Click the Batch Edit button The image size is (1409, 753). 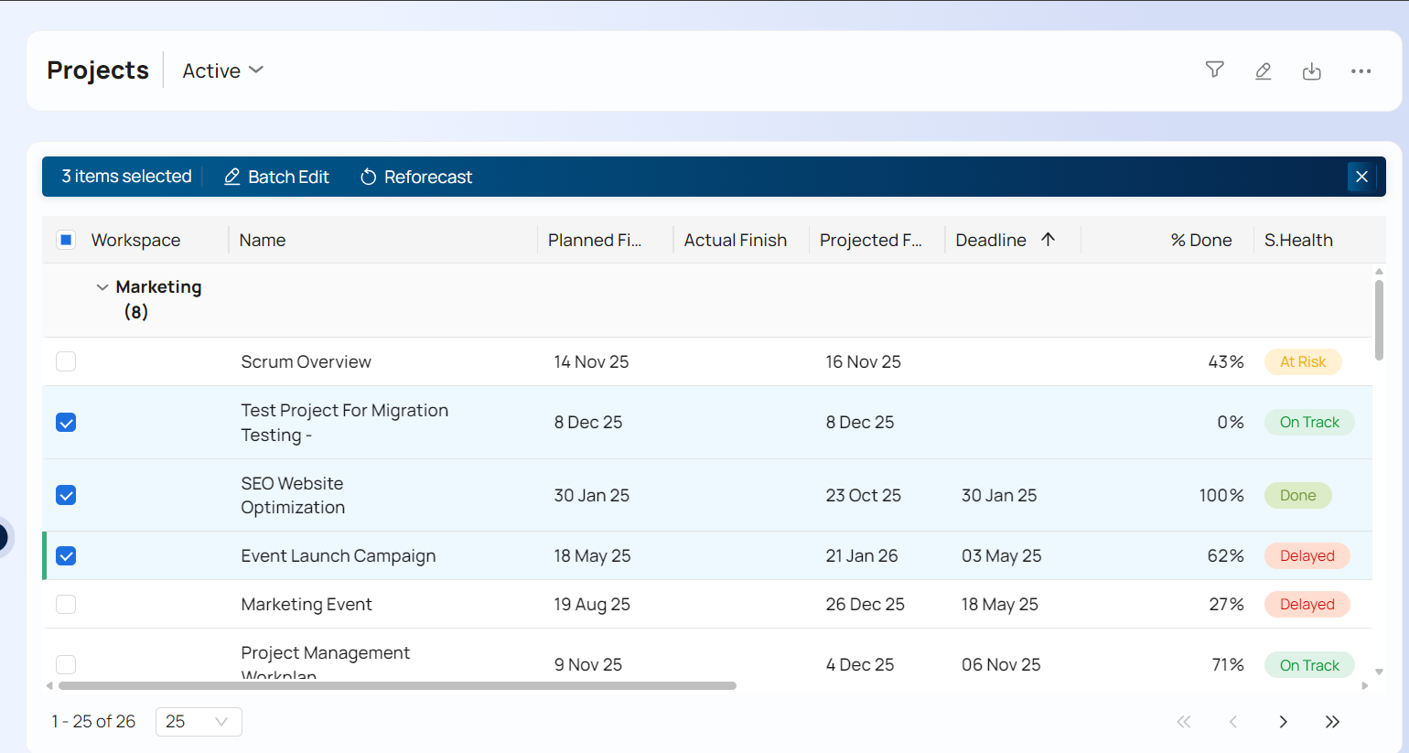pyautogui.click(x=276, y=177)
